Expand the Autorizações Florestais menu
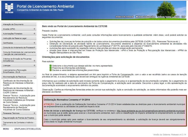 click(x=34, y=34)
